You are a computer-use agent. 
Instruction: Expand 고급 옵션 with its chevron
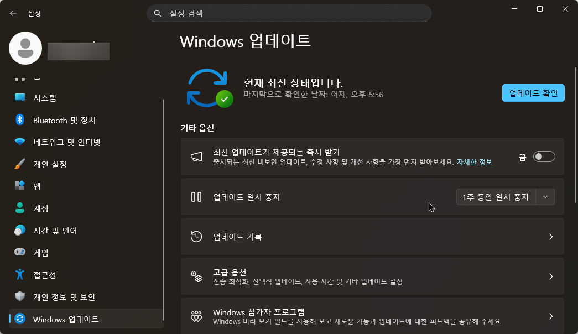coord(551,276)
